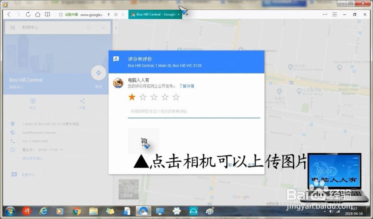The width and height of the screenshot is (373, 219).
Task: Click the volume speaker icon in system tray
Action: coord(331,212)
